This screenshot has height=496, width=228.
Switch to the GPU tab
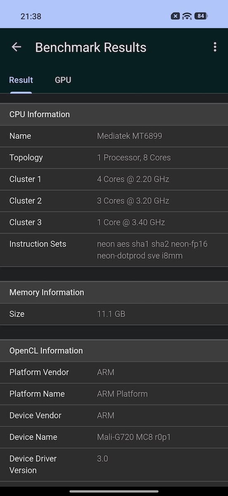[63, 80]
